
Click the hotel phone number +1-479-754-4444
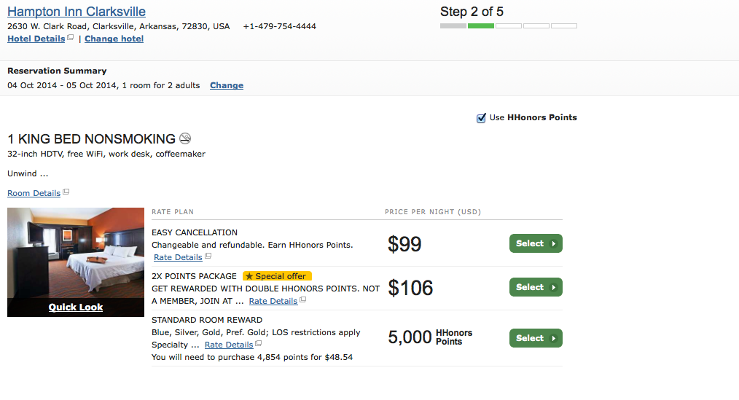coord(279,26)
